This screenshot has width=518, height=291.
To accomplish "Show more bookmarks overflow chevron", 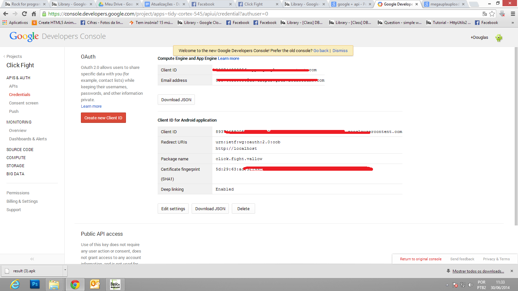I will (512, 23).
